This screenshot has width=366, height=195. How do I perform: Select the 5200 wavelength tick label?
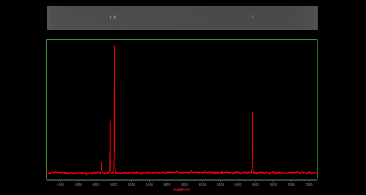131,184
